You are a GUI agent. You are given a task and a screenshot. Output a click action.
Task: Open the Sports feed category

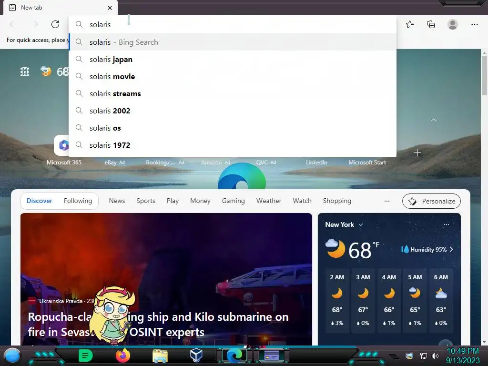146,201
